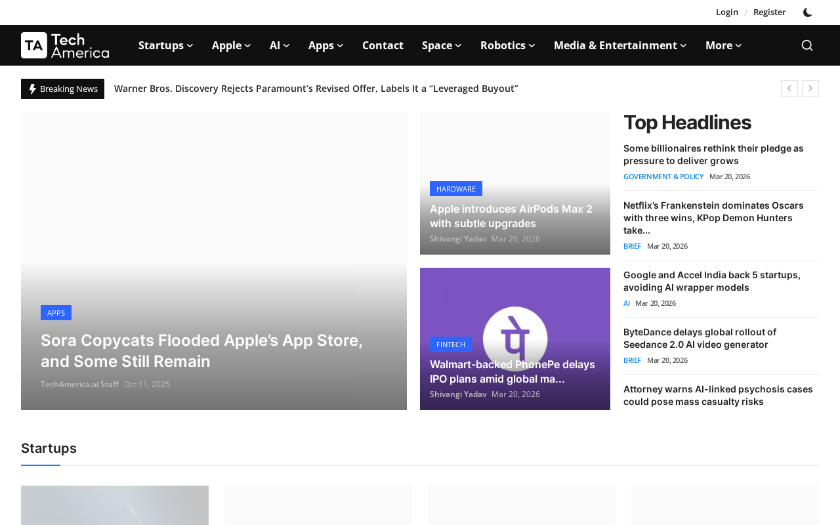The width and height of the screenshot is (840, 525).
Task: Expand the More menu chevron
Action: (x=739, y=45)
